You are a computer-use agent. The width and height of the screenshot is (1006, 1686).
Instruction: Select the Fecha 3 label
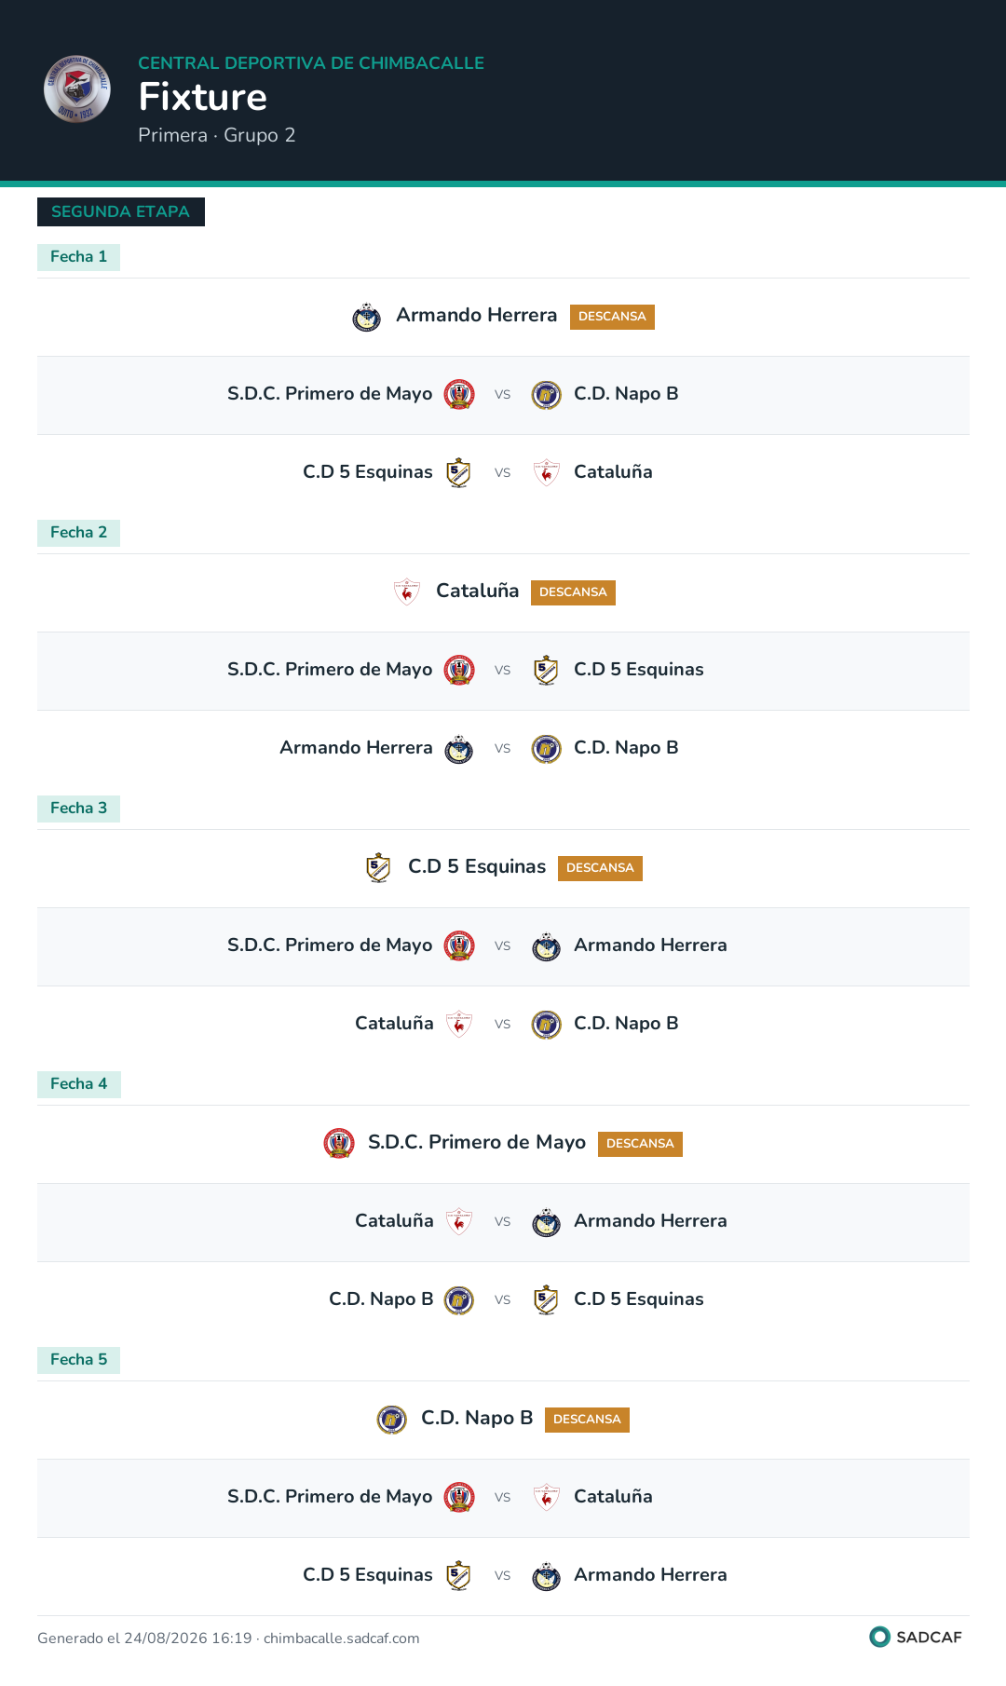click(79, 809)
